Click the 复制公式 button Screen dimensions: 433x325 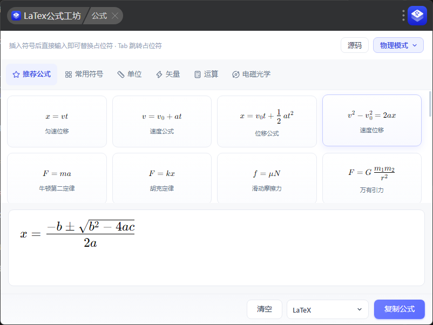pyautogui.click(x=400, y=309)
